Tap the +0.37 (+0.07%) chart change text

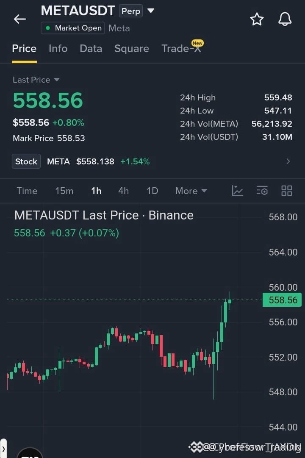[x=84, y=233]
